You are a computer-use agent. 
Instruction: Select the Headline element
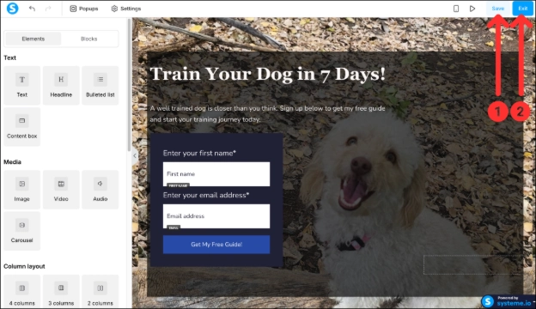(x=61, y=85)
